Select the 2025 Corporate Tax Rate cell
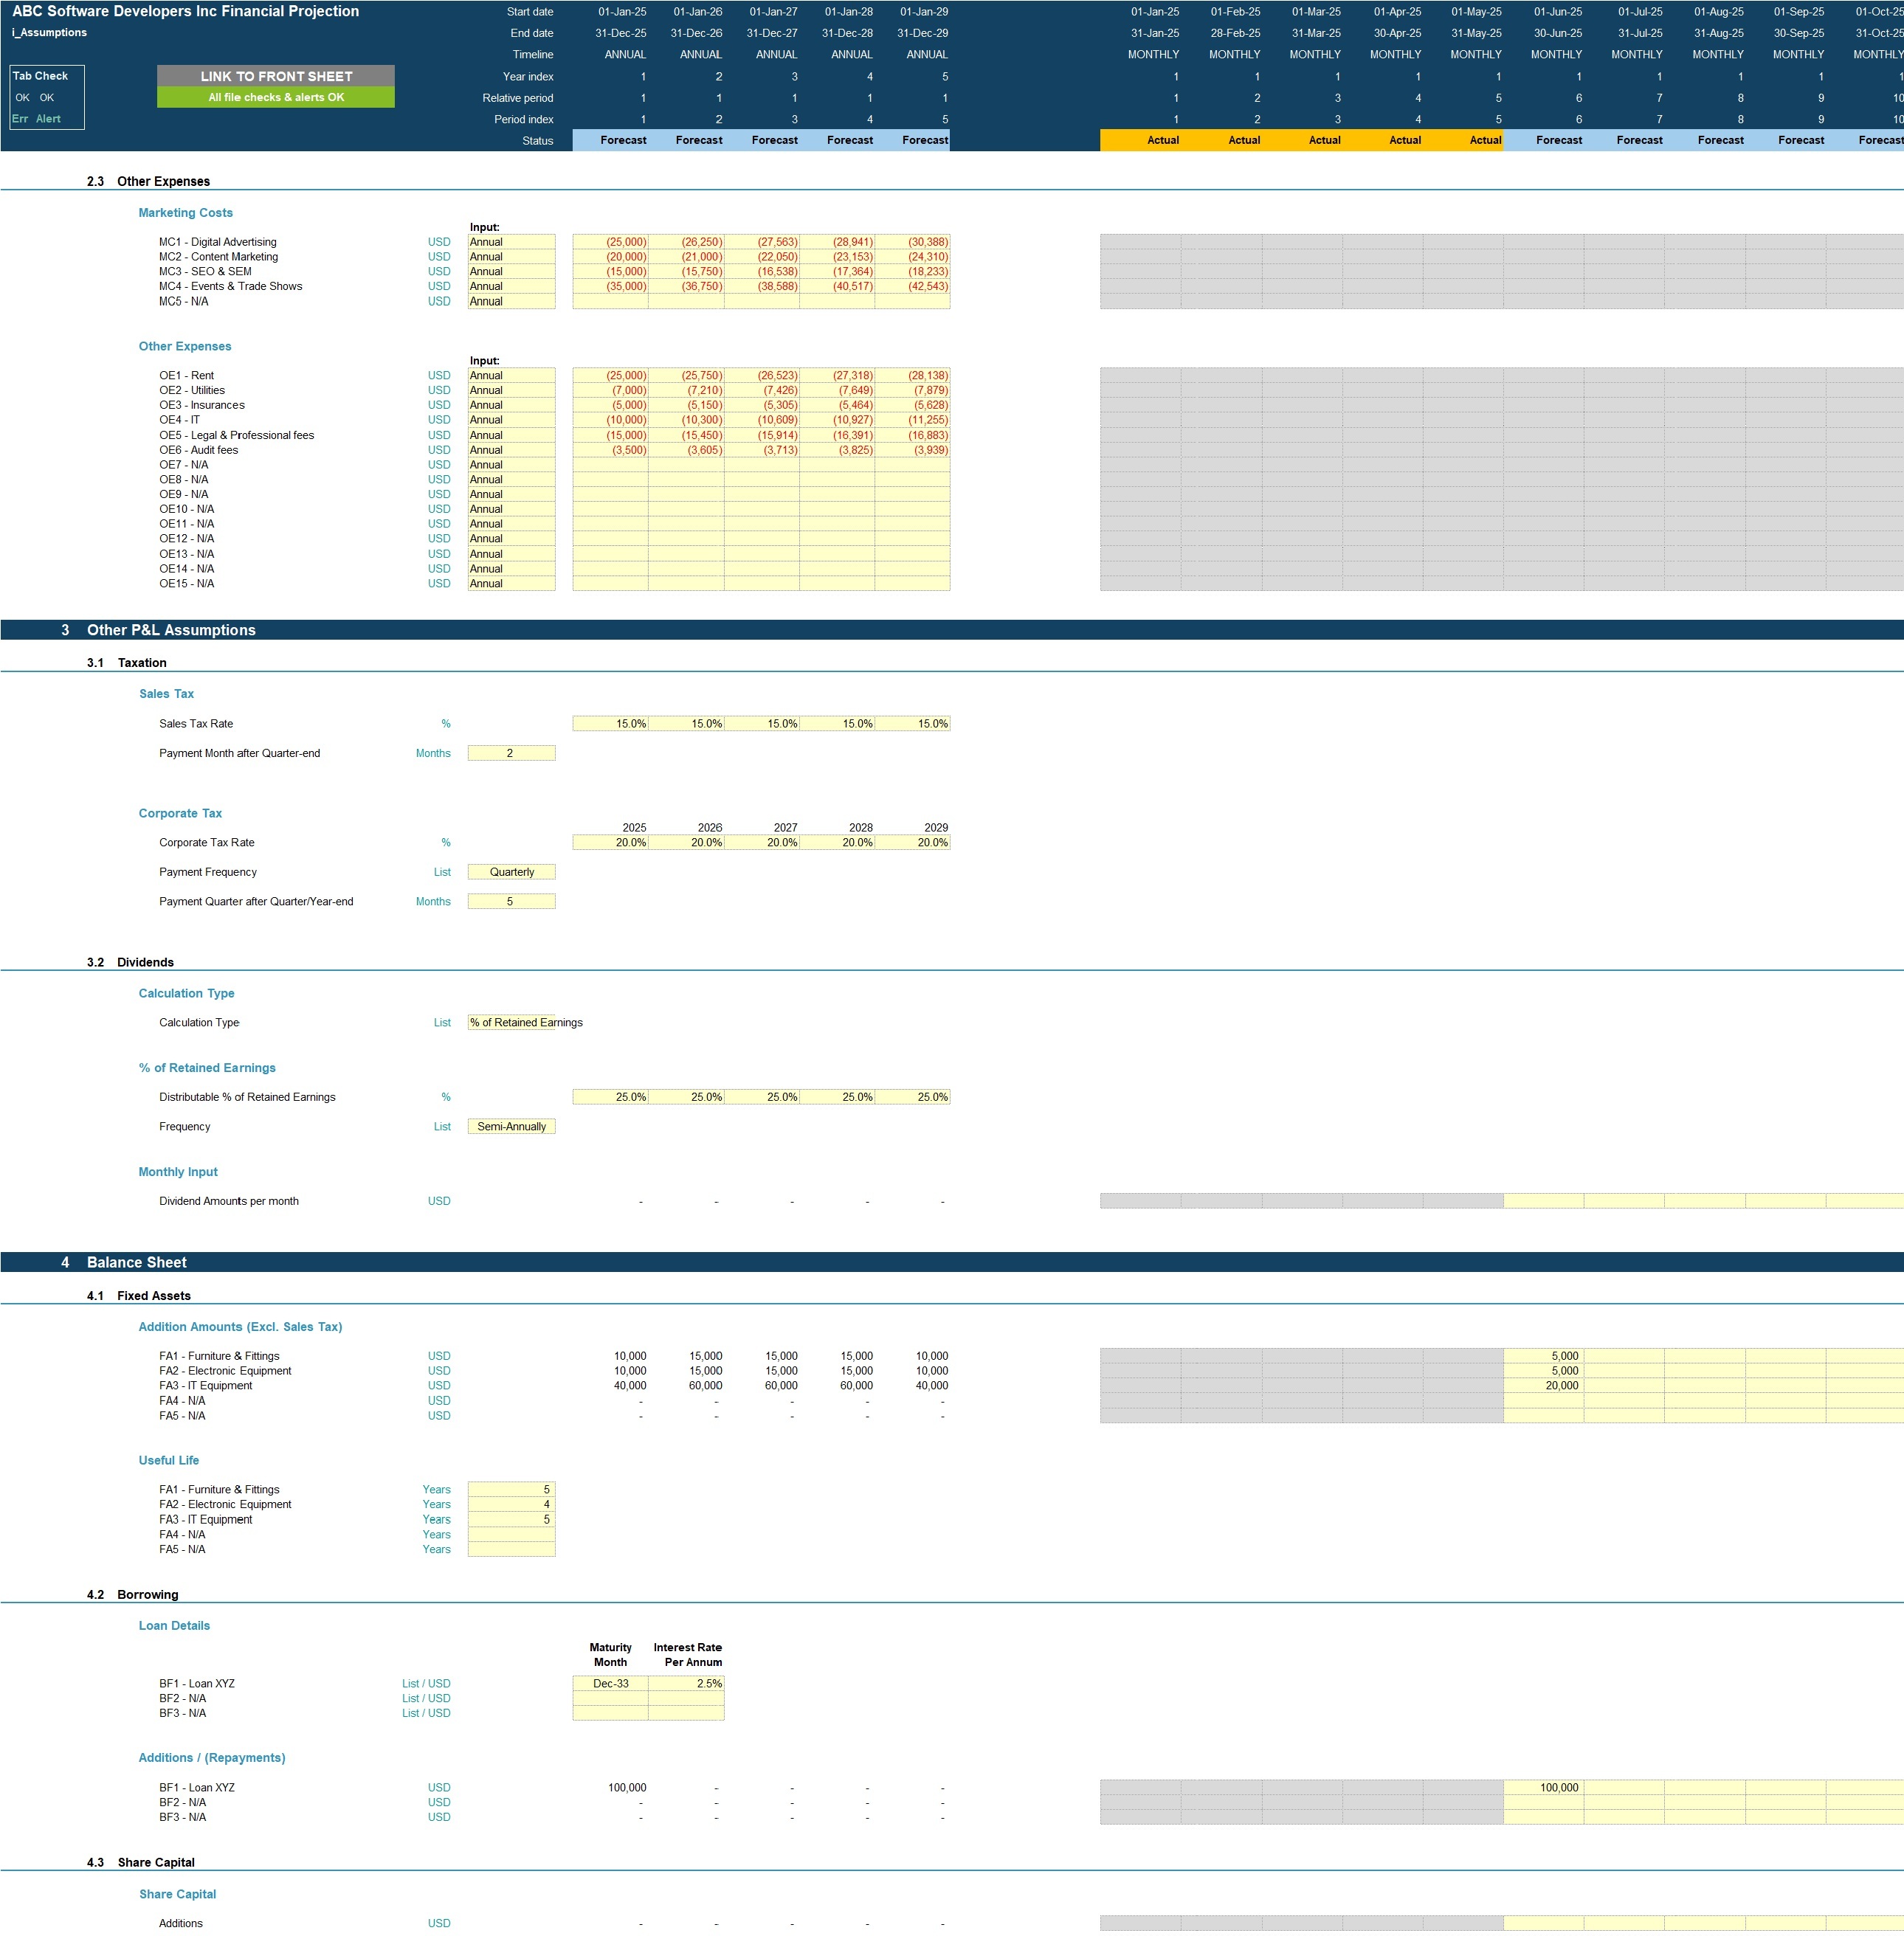 610,842
